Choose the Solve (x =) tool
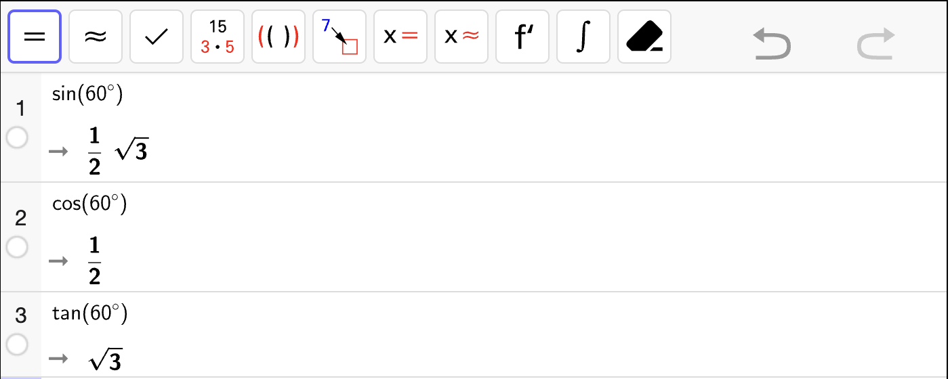Screen dimensions: 950x379 pos(400,37)
